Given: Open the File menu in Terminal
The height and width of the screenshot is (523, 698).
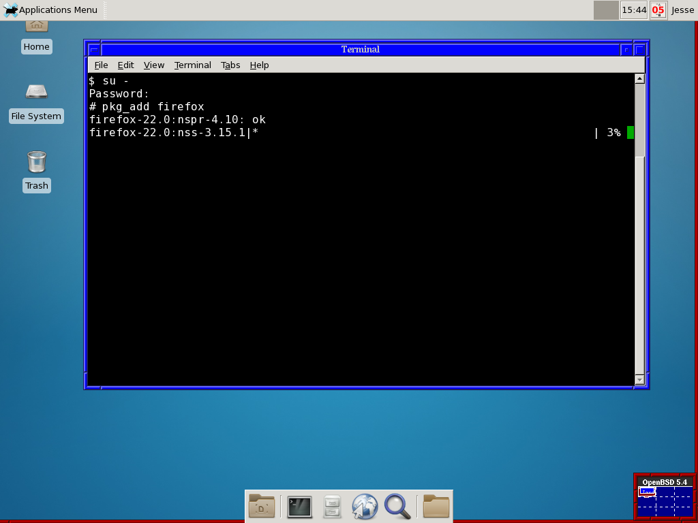Looking at the screenshot, I should point(101,65).
